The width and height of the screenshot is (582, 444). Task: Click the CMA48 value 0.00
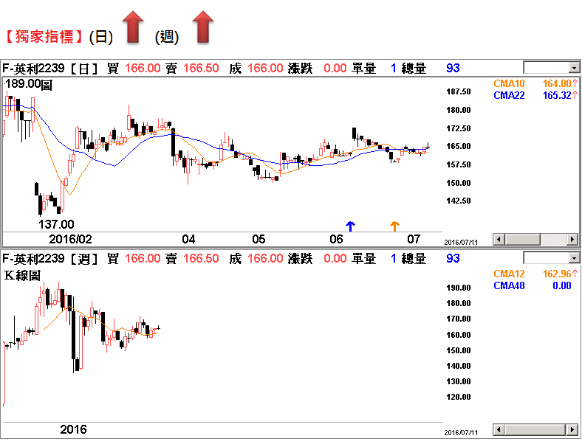pos(562,285)
